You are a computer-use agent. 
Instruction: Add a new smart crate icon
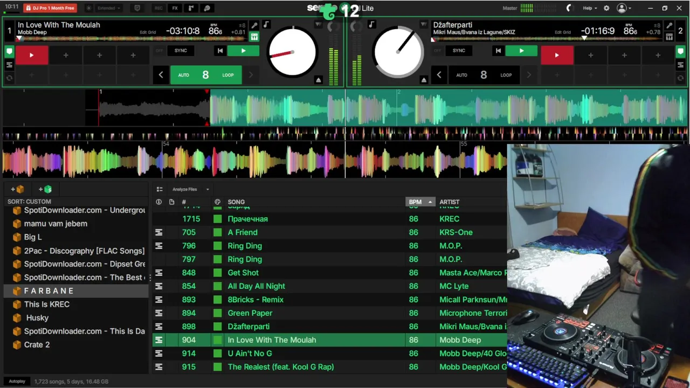tap(45, 189)
